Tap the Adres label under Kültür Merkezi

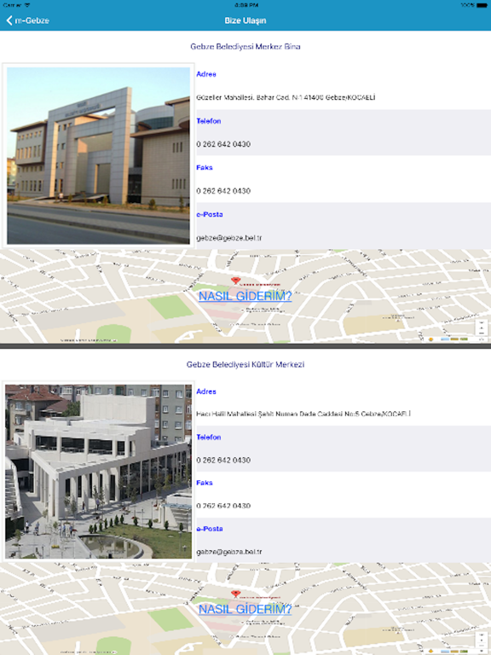(x=206, y=391)
